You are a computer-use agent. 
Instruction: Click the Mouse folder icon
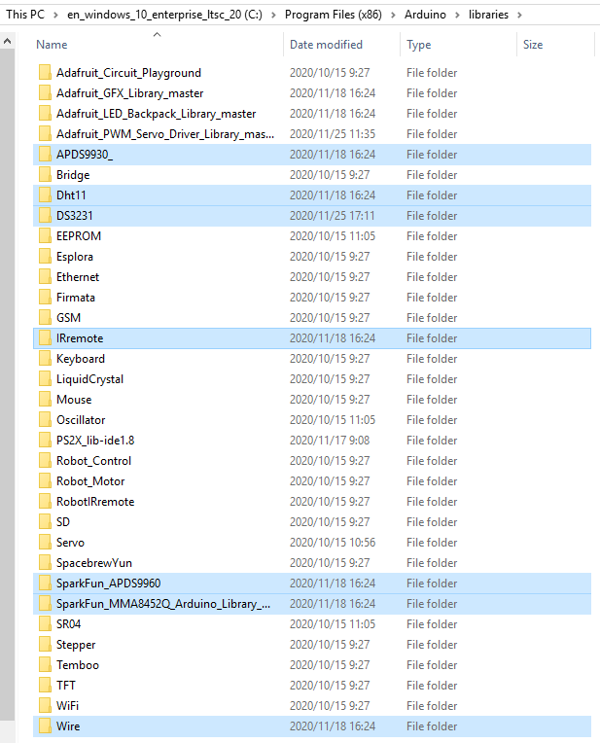coord(45,399)
